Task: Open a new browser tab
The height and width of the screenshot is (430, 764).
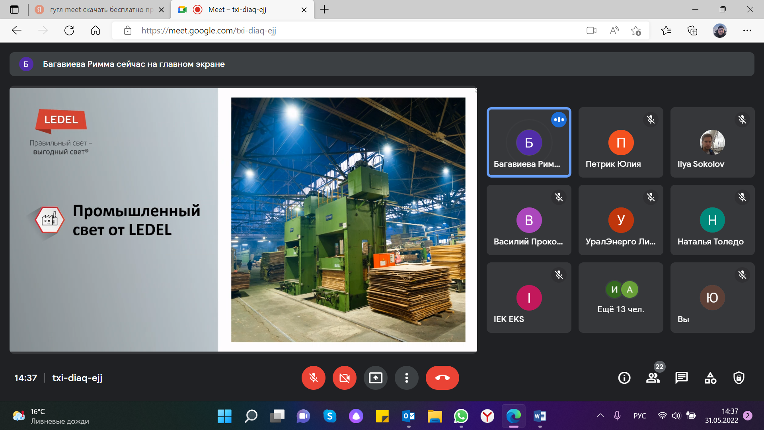Action: click(324, 10)
